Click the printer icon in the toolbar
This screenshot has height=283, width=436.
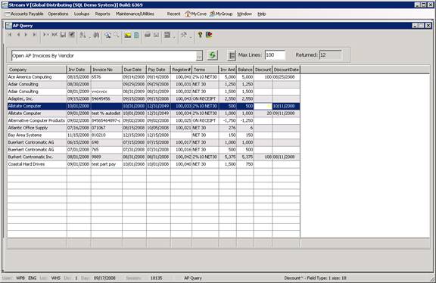point(148,35)
